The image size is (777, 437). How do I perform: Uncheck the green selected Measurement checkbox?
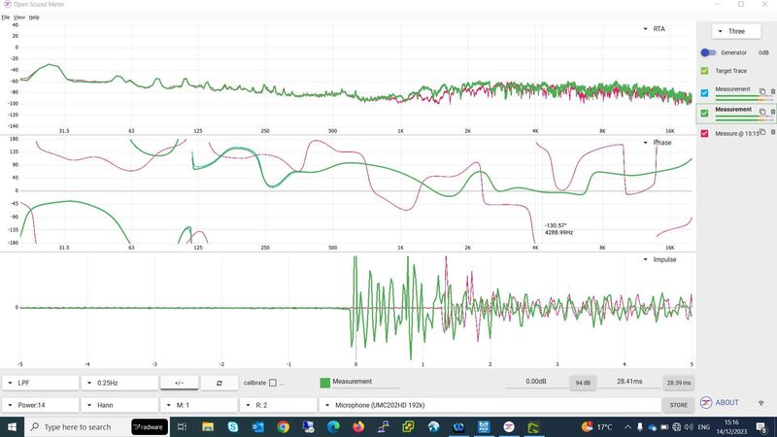[x=705, y=113]
